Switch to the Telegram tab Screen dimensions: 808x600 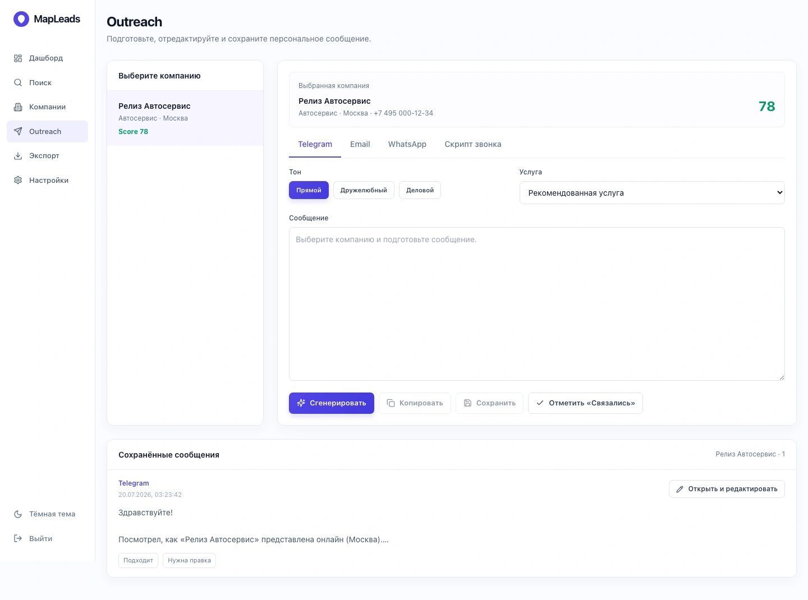click(315, 145)
